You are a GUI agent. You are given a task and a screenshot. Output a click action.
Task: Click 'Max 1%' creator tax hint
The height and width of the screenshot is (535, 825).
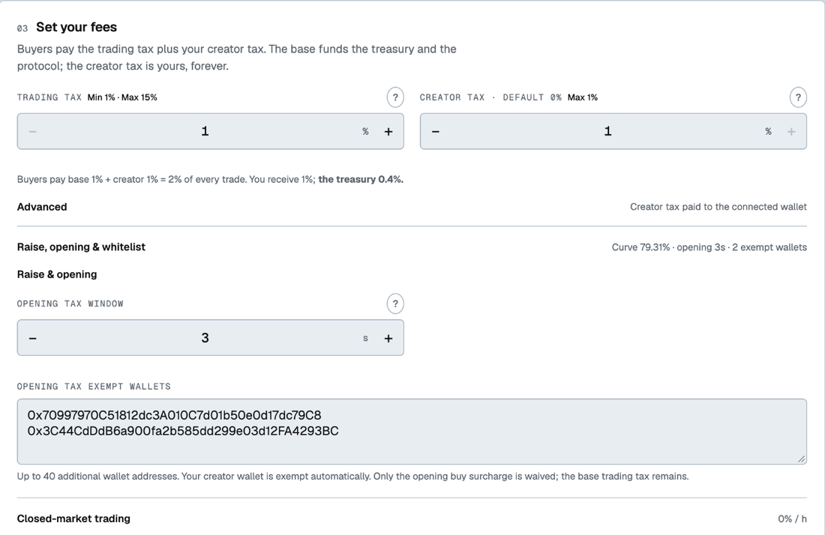tap(583, 97)
